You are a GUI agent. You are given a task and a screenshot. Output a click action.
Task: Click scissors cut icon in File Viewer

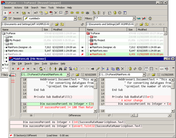(x=108, y=69)
